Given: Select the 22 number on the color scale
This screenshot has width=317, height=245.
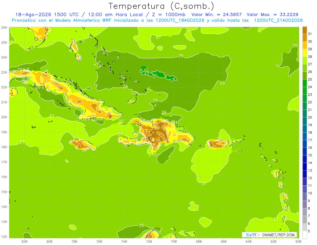Looking at the screenshot, I should (310, 102).
